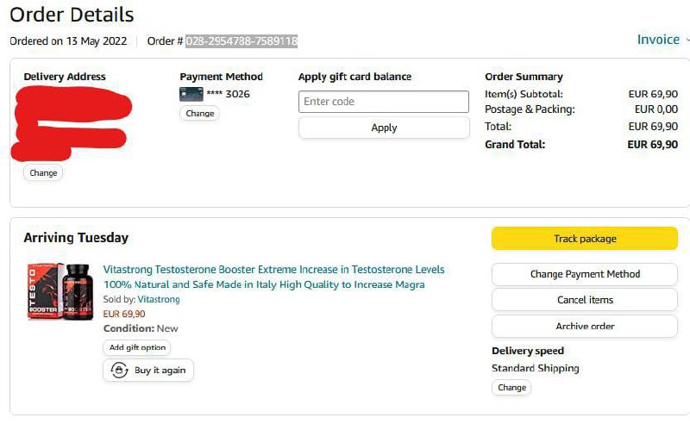Click the testosterone booster product thumbnail
The width and height of the screenshot is (690, 424).
[x=60, y=292]
